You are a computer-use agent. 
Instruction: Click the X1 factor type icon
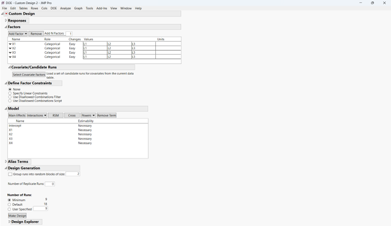10,44
